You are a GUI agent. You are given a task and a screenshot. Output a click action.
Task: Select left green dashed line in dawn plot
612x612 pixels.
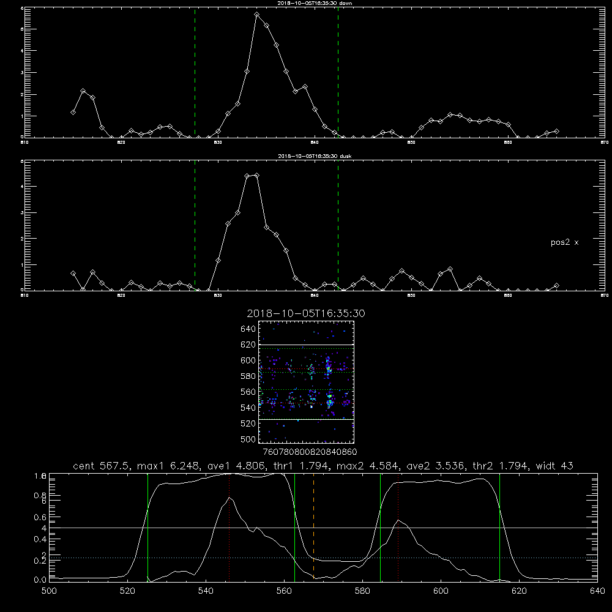(x=195, y=72)
